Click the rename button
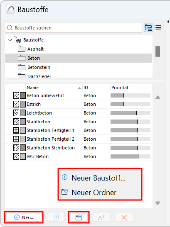170x227 pixels. (101, 217)
